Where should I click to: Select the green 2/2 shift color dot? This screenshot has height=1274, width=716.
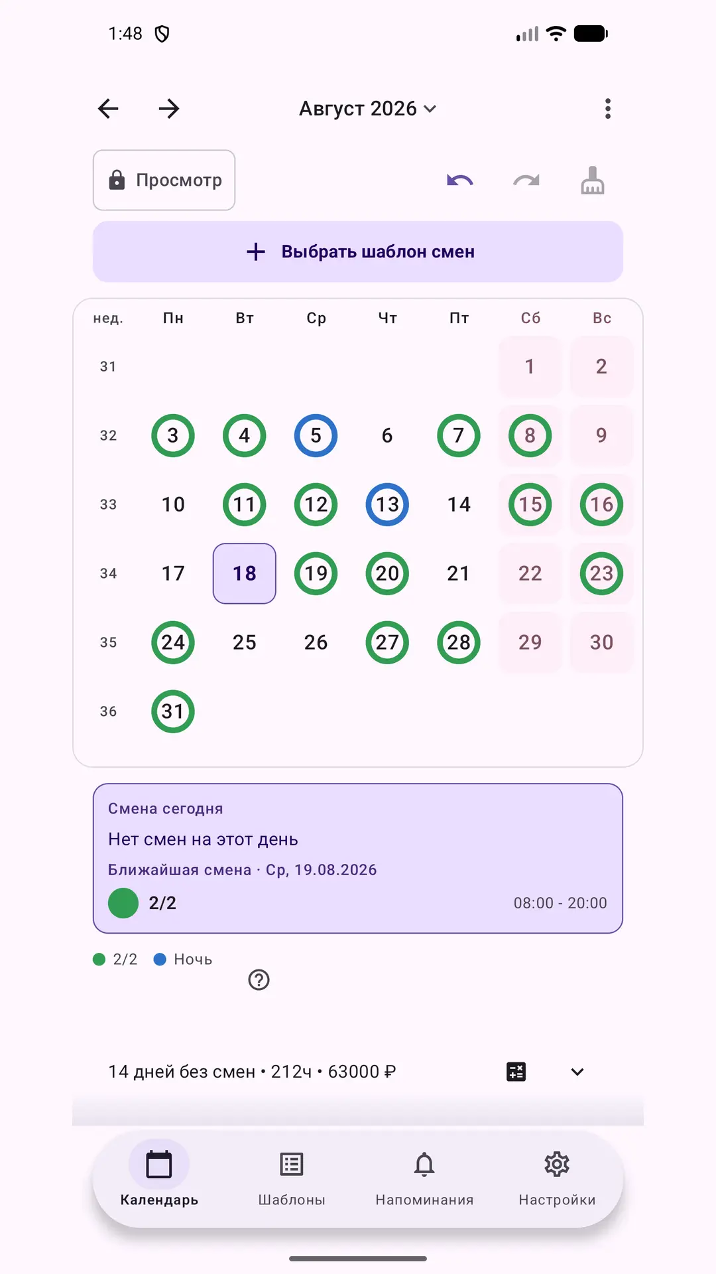click(123, 903)
